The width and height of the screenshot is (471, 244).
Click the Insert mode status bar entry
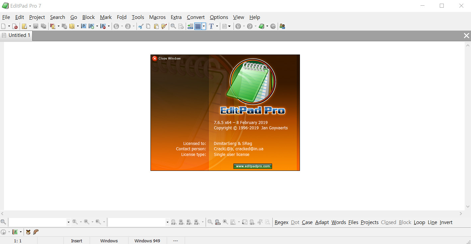(76, 241)
